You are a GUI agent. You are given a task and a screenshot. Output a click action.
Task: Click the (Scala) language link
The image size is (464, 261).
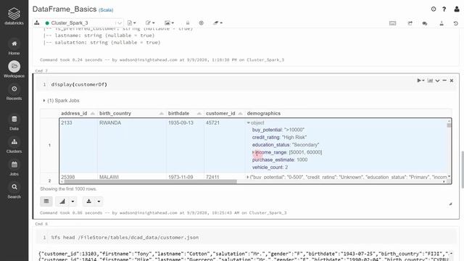(x=106, y=10)
